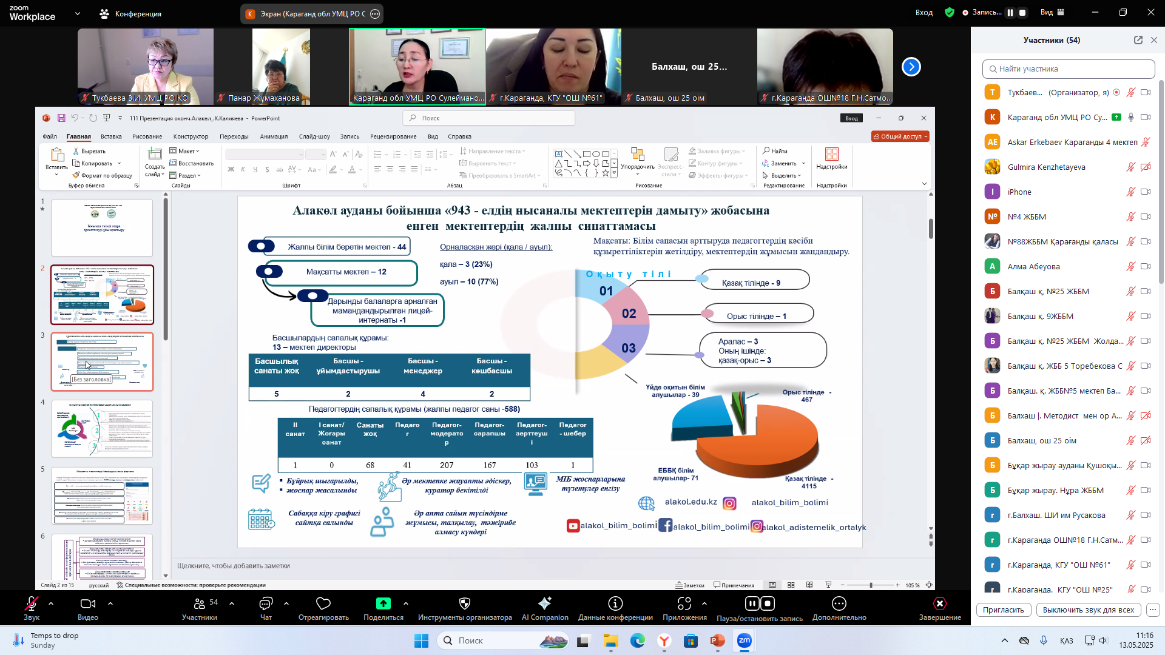This screenshot has height=655, width=1165.
Task: Click the Пригласить button
Action: (x=1003, y=610)
